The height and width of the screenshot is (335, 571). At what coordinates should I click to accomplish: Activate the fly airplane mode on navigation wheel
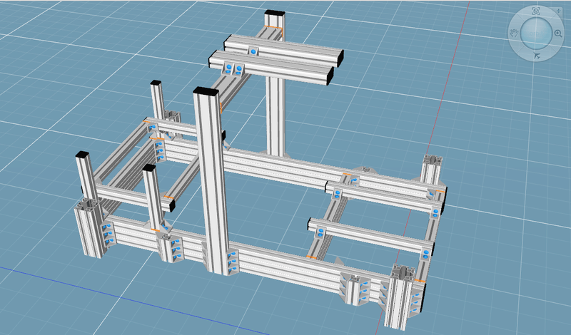537,56
